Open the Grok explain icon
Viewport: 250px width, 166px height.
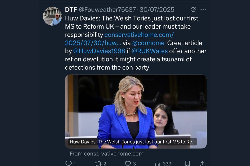[193, 10]
